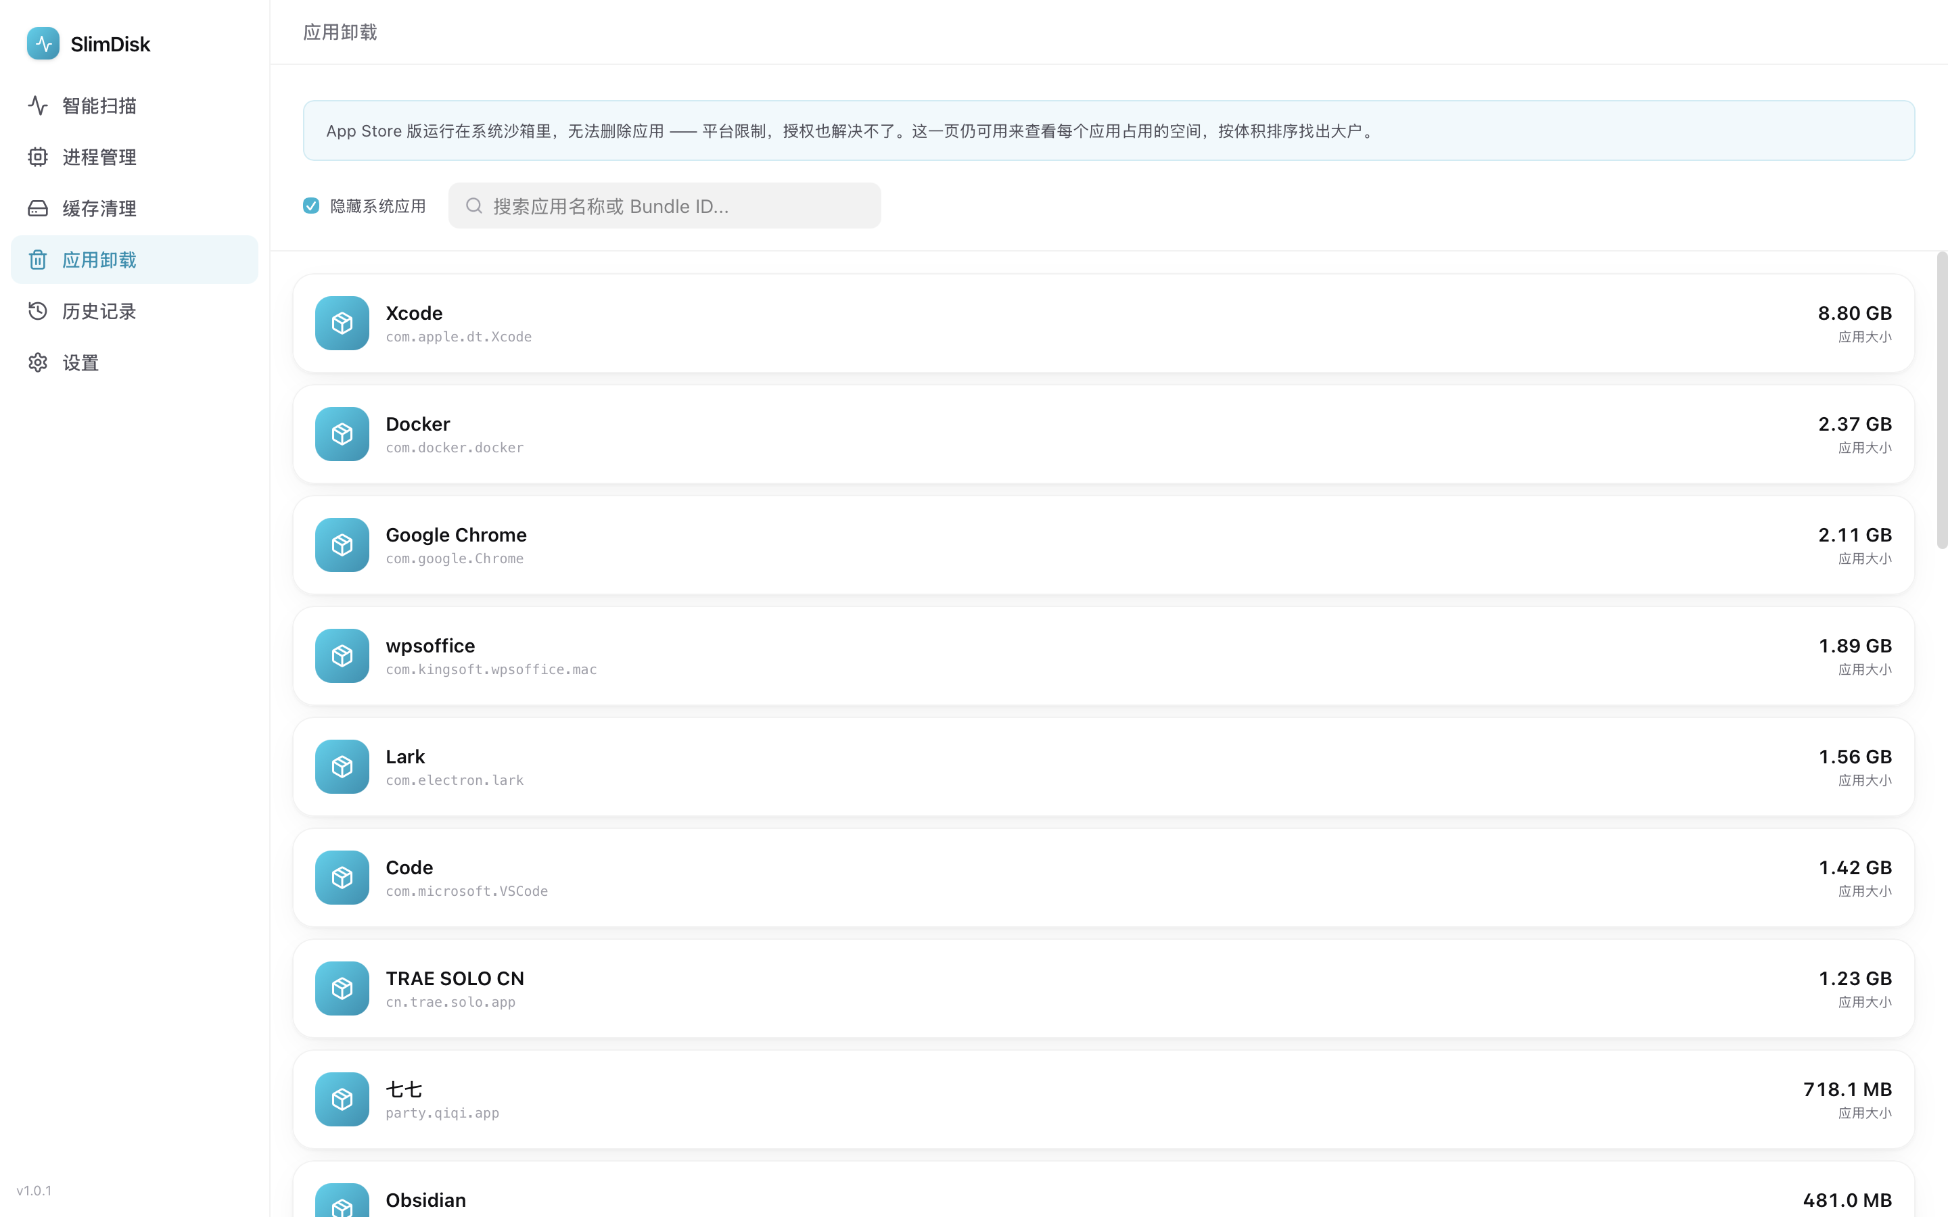
Task: Click com.microsoft.VSCode bundle ID text
Action: pos(467,891)
